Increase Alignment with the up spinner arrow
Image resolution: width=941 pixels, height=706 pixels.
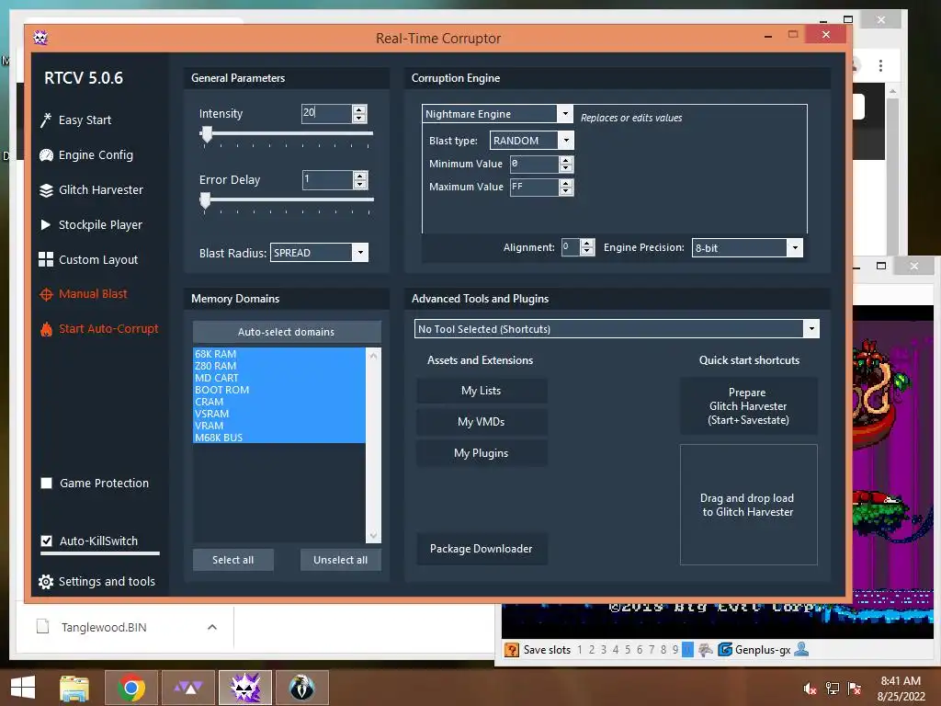[587, 243]
